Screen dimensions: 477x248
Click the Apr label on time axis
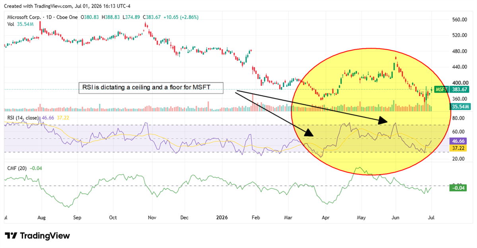326,218
